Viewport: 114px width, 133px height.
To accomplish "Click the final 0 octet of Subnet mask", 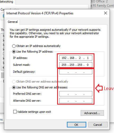I will pos(88,65).
